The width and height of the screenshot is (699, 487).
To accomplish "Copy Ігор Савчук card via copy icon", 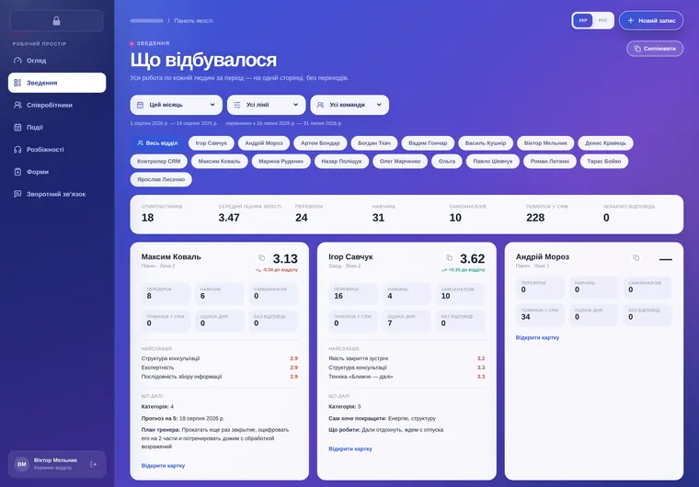I will [449, 257].
